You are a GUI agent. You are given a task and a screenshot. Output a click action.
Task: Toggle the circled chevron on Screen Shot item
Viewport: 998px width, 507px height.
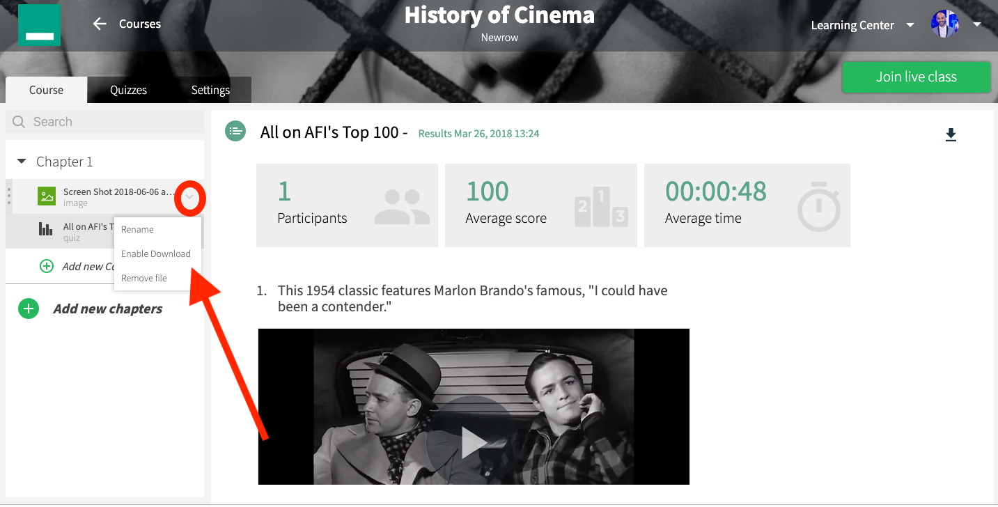tap(189, 198)
